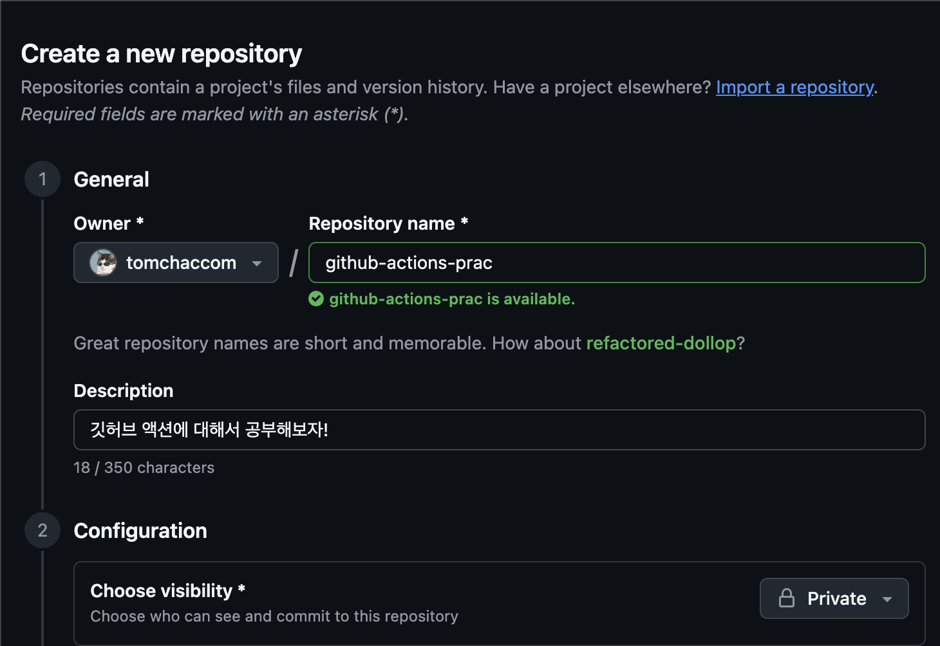Click the green availability checkmark icon

(316, 299)
